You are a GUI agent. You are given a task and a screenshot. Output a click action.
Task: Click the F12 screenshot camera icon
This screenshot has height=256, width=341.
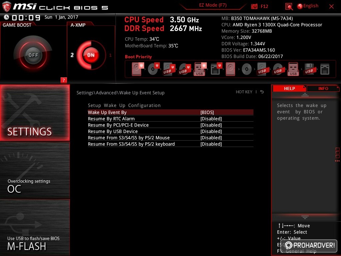tap(254, 6)
